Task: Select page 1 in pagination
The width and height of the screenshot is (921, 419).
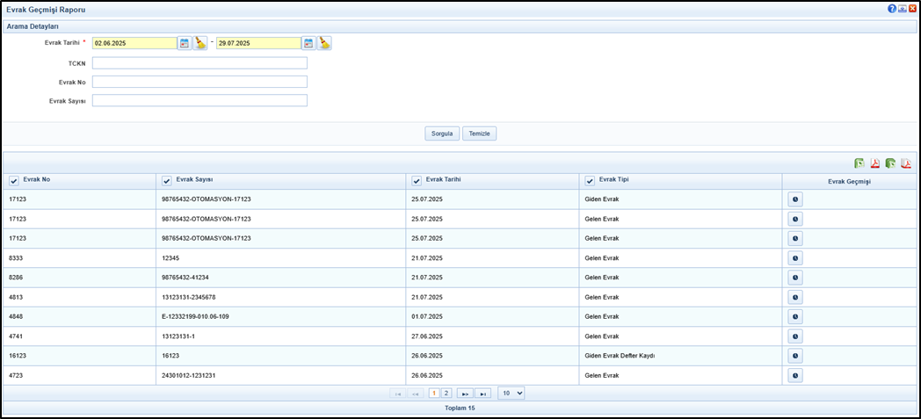Action: pyautogui.click(x=435, y=394)
